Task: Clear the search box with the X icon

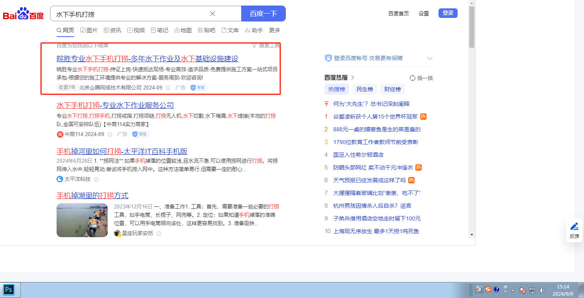Action: [x=212, y=14]
